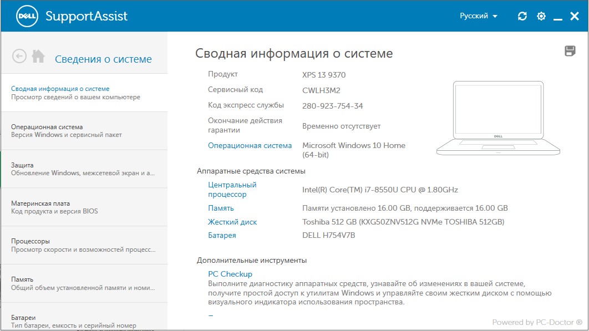The width and height of the screenshot is (589, 331).
Task: Close the SupportAssist window
Action: pyautogui.click(x=575, y=16)
